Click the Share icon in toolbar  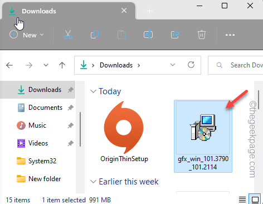[175, 35]
